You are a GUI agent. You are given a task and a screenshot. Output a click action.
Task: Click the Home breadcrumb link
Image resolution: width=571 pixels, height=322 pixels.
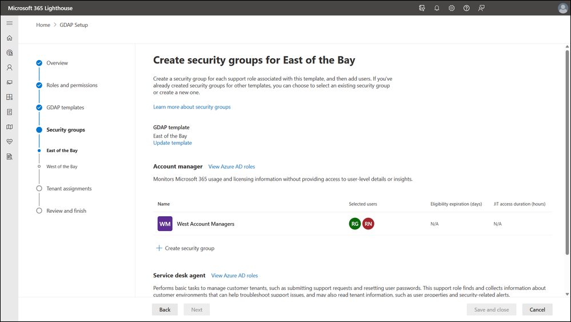pos(43,25)
